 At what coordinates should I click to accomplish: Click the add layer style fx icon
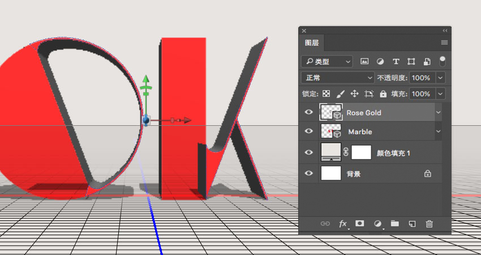pos(343,224)
